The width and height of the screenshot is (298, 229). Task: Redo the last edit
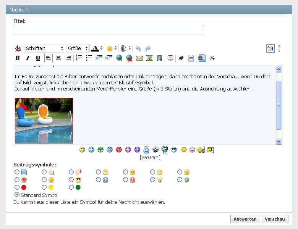[148, 48]
